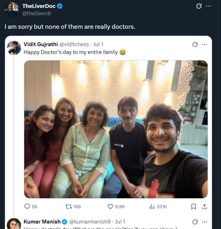Repost the tweet with 169 reposts
The width and height of the screenshot is (221, 229).
click(69, 206)
